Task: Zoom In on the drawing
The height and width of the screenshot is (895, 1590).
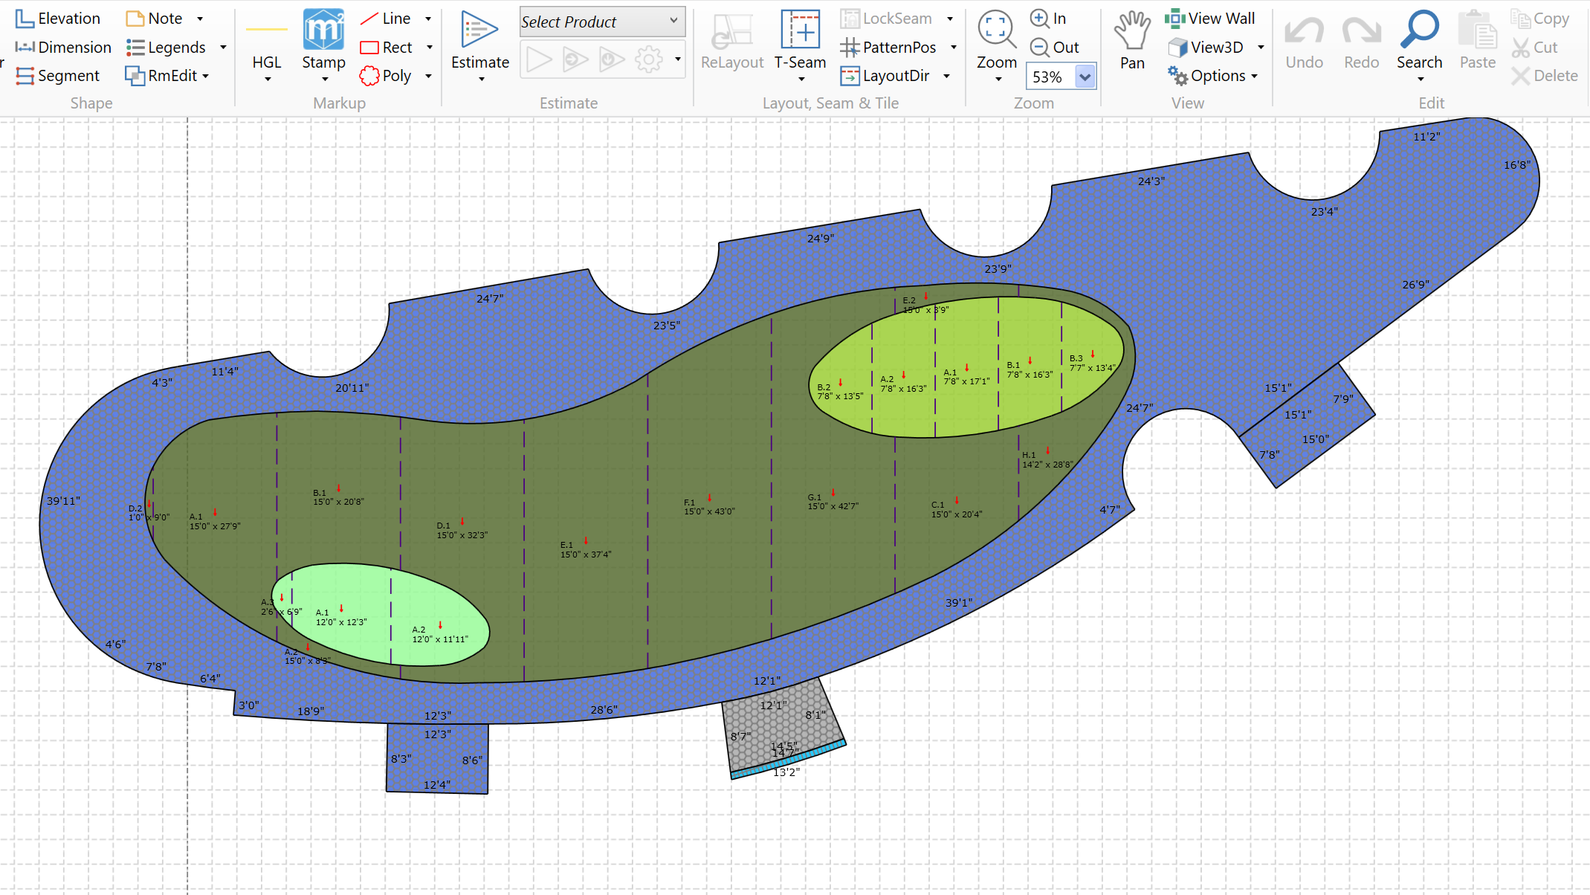Action: pos(1048,19)
